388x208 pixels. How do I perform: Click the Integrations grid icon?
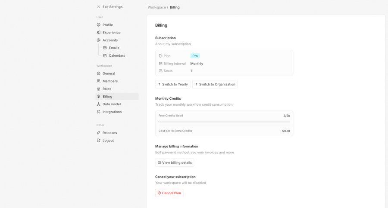click(98, 112)
